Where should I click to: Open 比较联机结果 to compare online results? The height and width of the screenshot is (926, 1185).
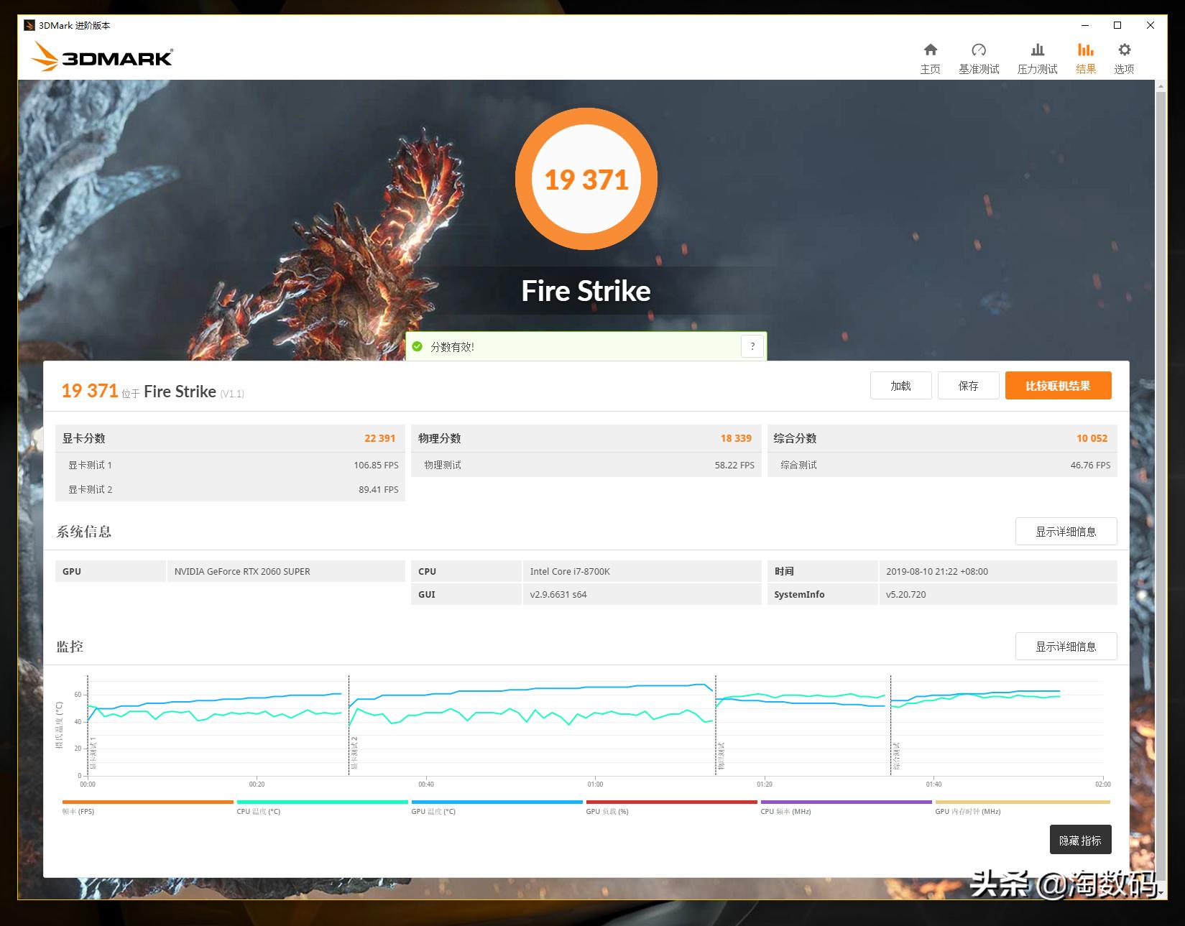(x=1057, y=385)
